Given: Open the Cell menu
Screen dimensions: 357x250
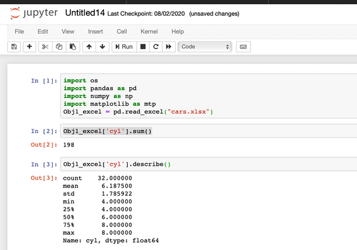Looking at the screenshot, I should [x=122, y=31].
